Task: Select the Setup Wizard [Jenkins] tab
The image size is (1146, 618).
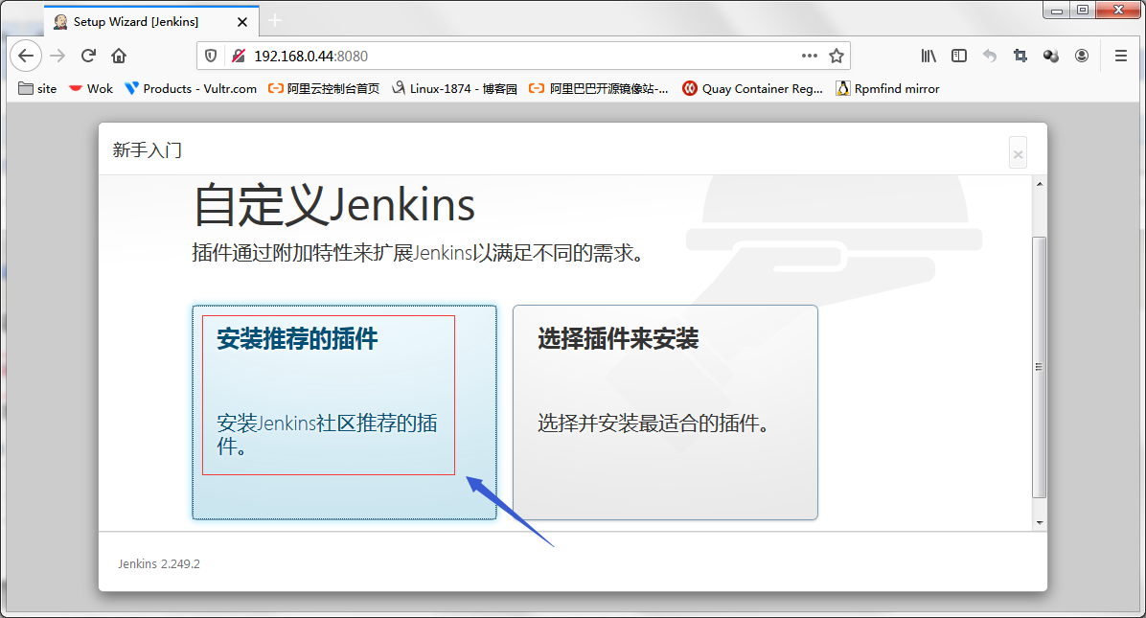Action: click(151, 21)
